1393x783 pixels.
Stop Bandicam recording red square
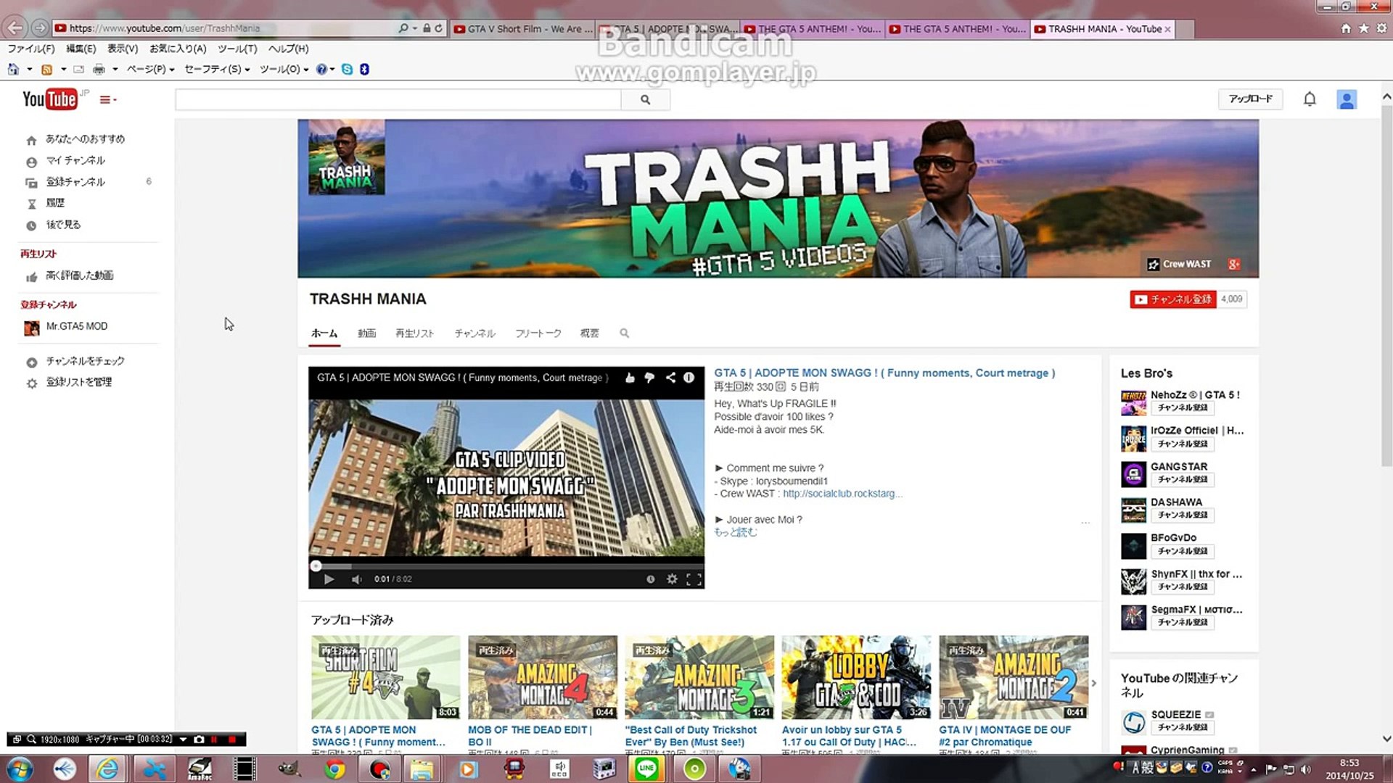(x=232, y=739)
